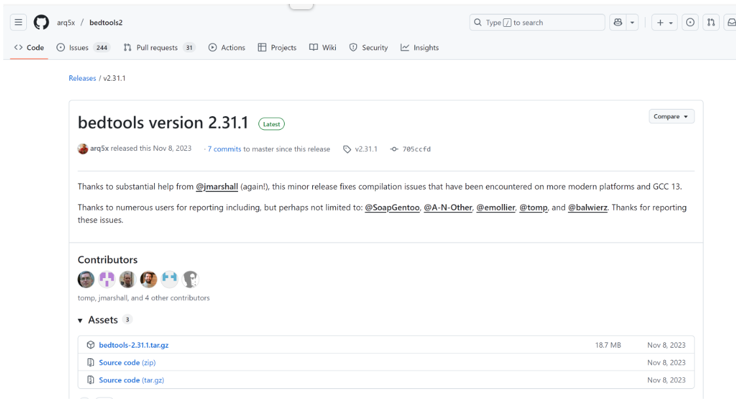Switch to the Actions tab

click(x=227, y=47)
